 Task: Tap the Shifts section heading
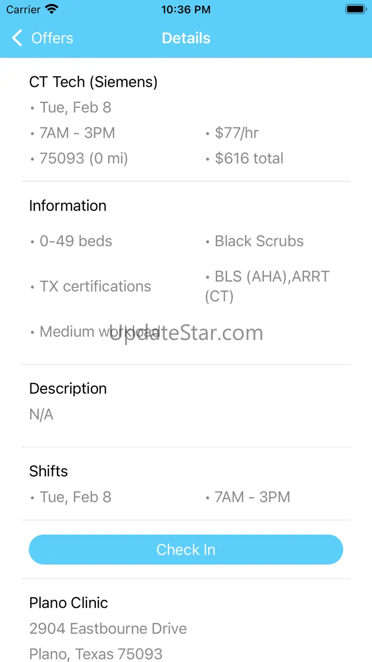click(x=49, y=471)
